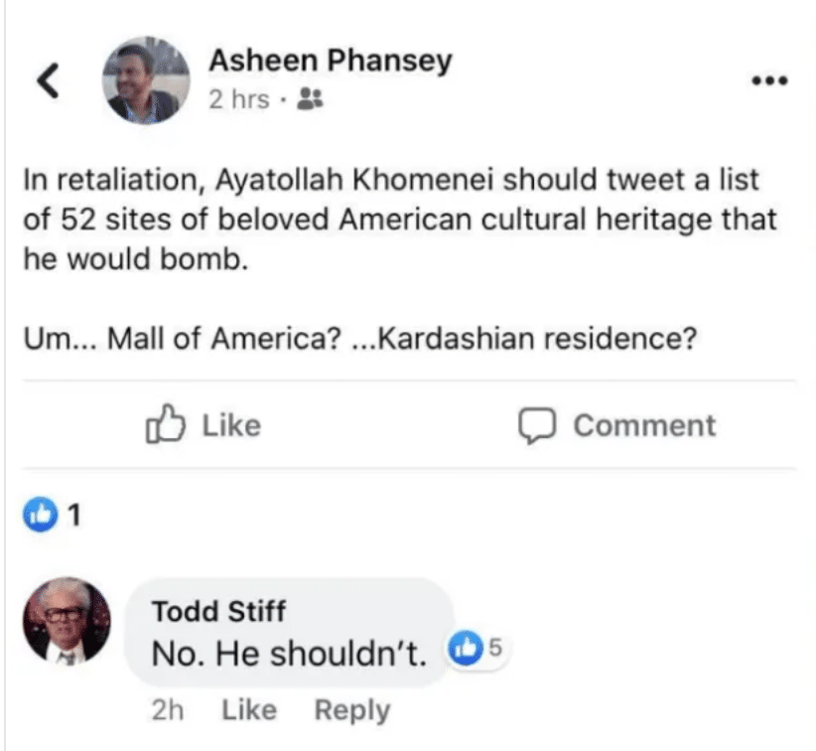View the 5 reactions count on comment
Screen dimensions: 816x751
pyautogui.click(x=493, y=651)
